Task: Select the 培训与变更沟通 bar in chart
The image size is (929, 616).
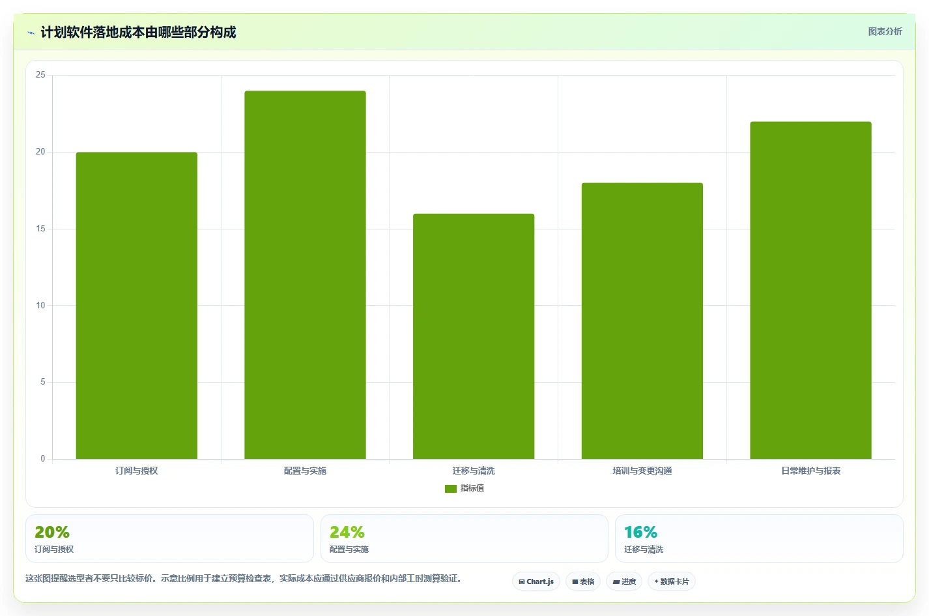Action: click(642, 321)
